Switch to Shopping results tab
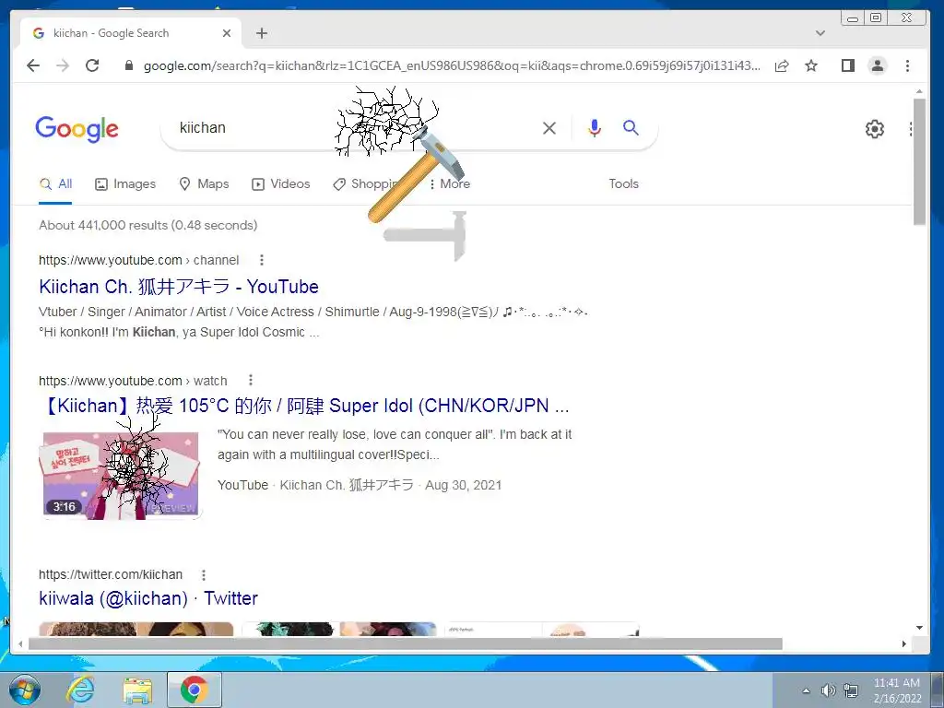944x708 pixels. point(365,184)
